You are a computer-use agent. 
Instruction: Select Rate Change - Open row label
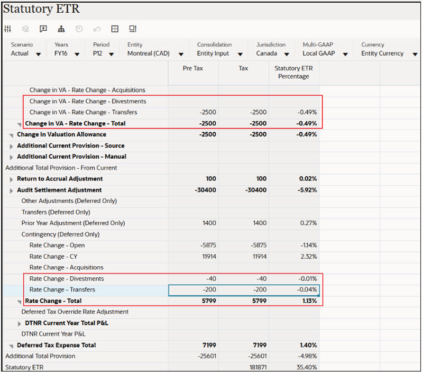pyautogui.click(x=57, y=246)
